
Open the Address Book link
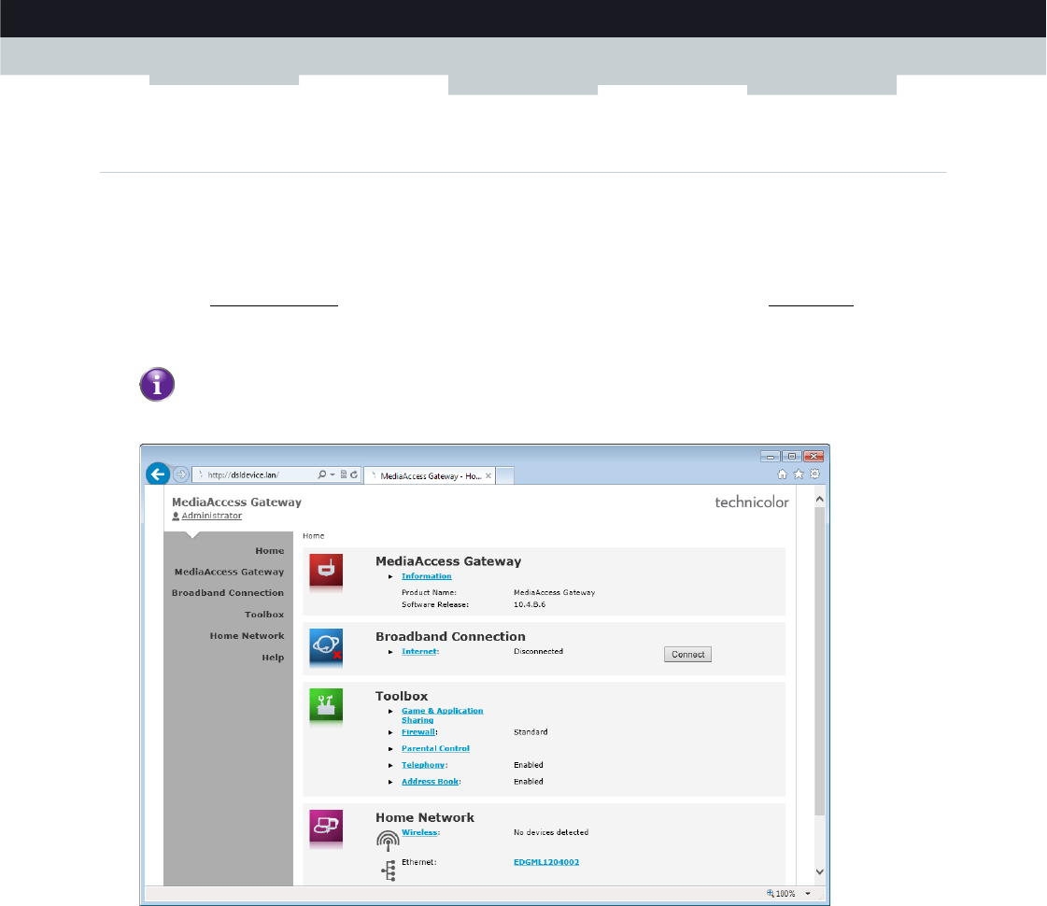coord(430,782)
